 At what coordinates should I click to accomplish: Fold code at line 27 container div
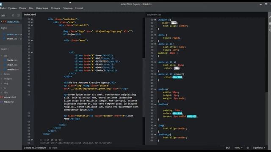click(32, 19)
